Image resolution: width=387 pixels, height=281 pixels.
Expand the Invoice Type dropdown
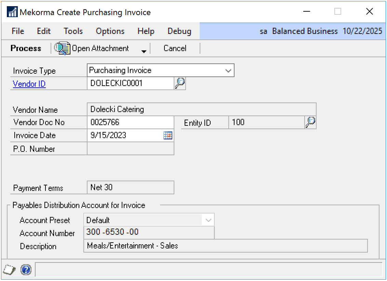point(228,71)
